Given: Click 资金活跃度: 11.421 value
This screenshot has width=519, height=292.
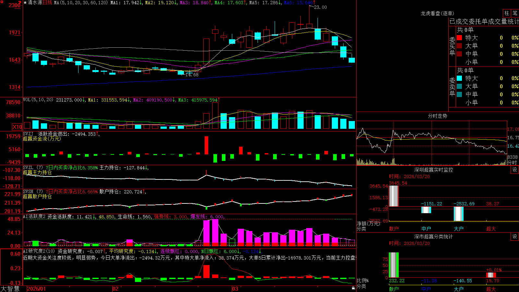Looking at the screenshot, I should coord(71,217).
